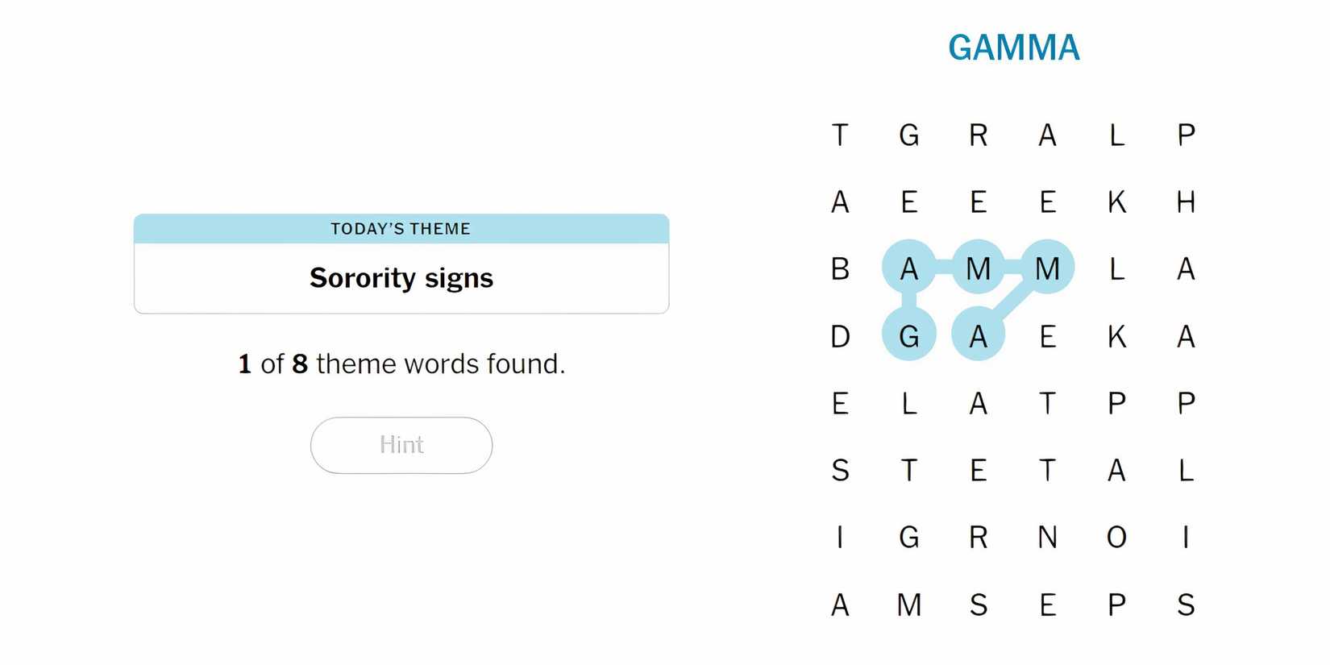Click the "Today's Theme" header bar

pyautogui.click(x=401, y=229)
